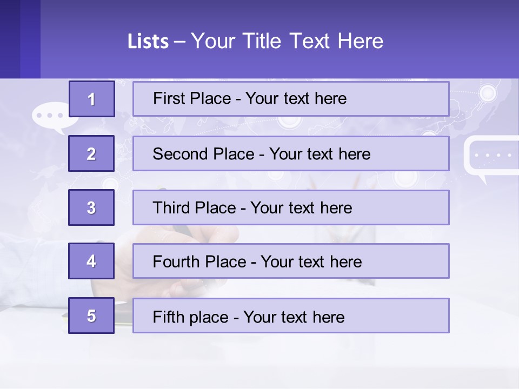The height and width of the screenshot is (389, 519).
Task: Select the bold word Lists in title
Action: point(148,42)
